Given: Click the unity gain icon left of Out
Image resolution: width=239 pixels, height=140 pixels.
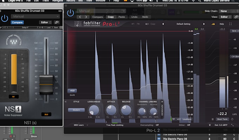Looking at the screenshot, I should [210, 125].
